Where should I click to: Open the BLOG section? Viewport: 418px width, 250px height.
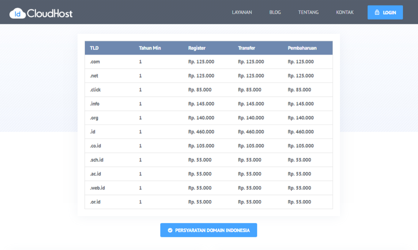pyautogui.click(x=275, y=12)
